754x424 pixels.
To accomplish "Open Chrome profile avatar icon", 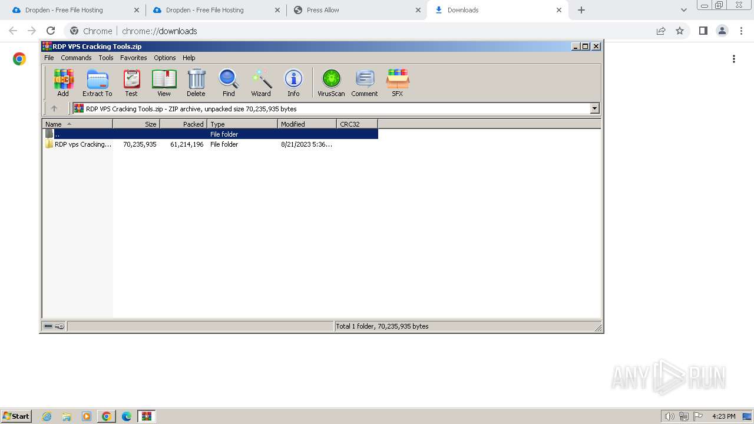I will pos(722,31).
